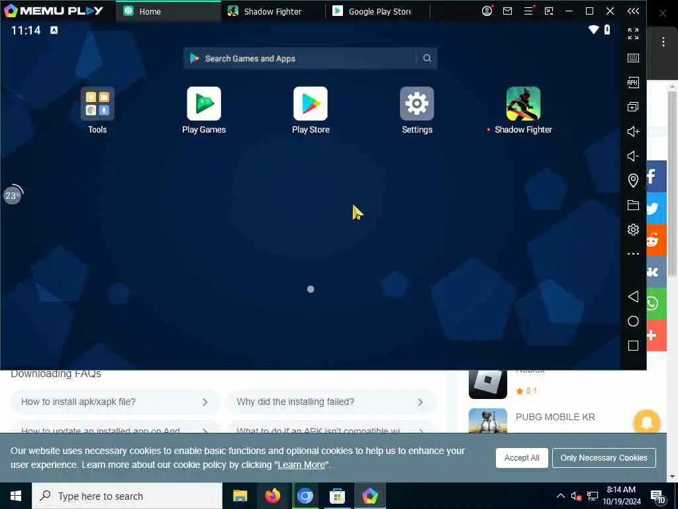Screen dimensions: 678x509
Task: Switch to the Shadow Fighter tab
Action: [x=273, y=11]
